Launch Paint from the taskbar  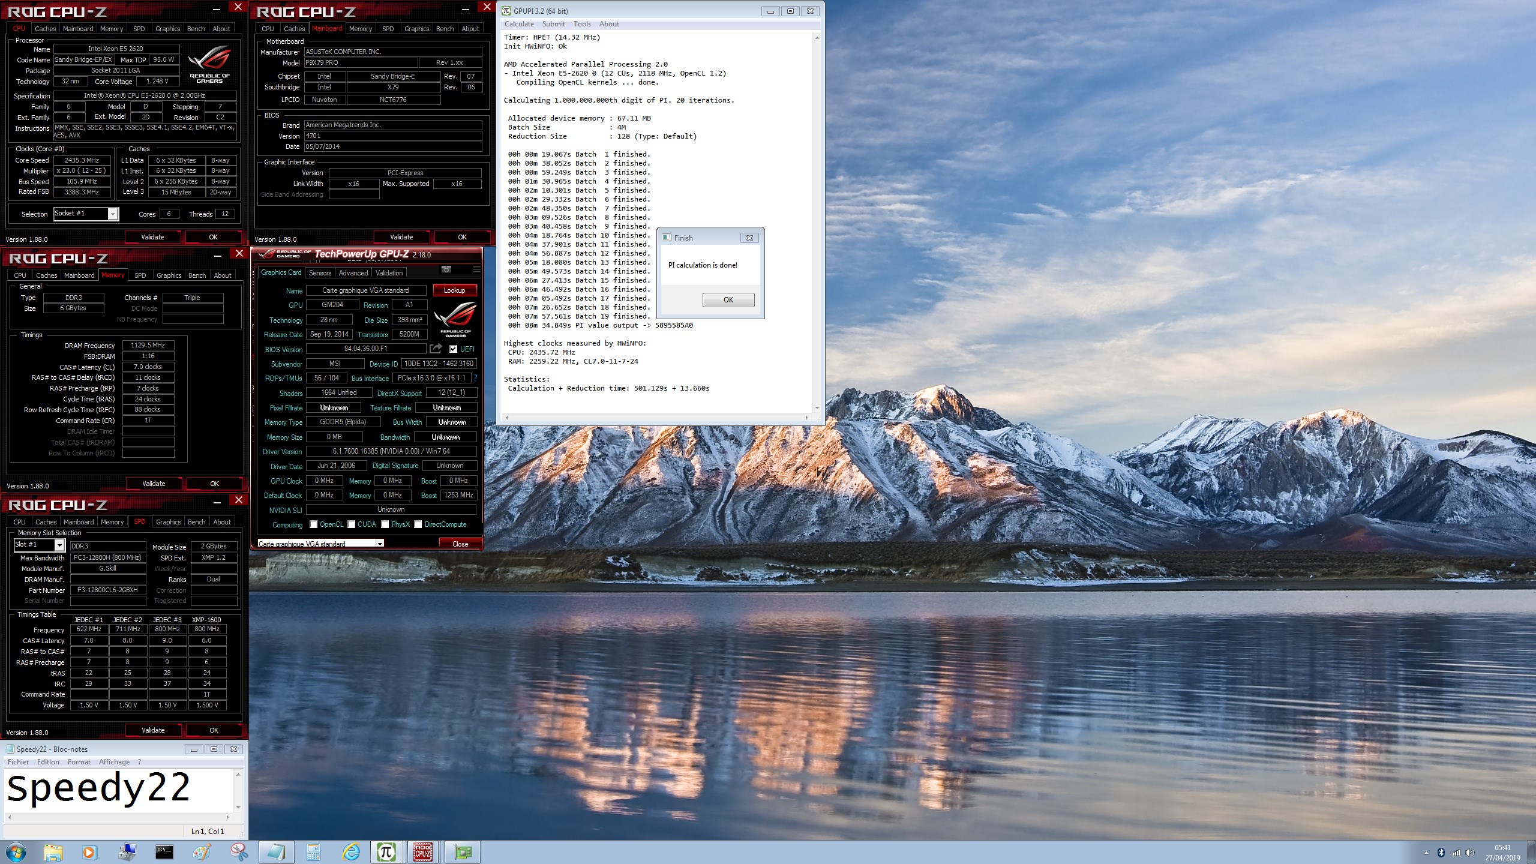(202, 852)
